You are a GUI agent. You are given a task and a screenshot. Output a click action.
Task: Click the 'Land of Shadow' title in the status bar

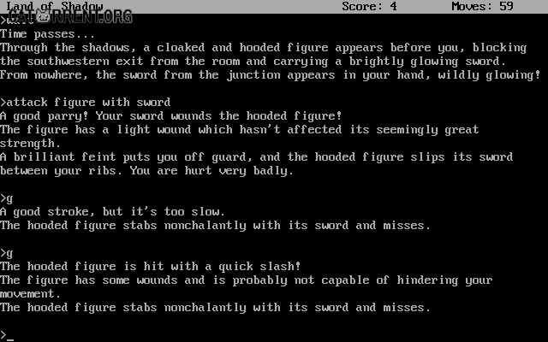55,6
